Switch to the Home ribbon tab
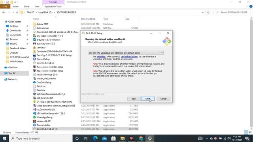Image resolution: width=253 pixels, height=142 pixels. click(16, 6)
